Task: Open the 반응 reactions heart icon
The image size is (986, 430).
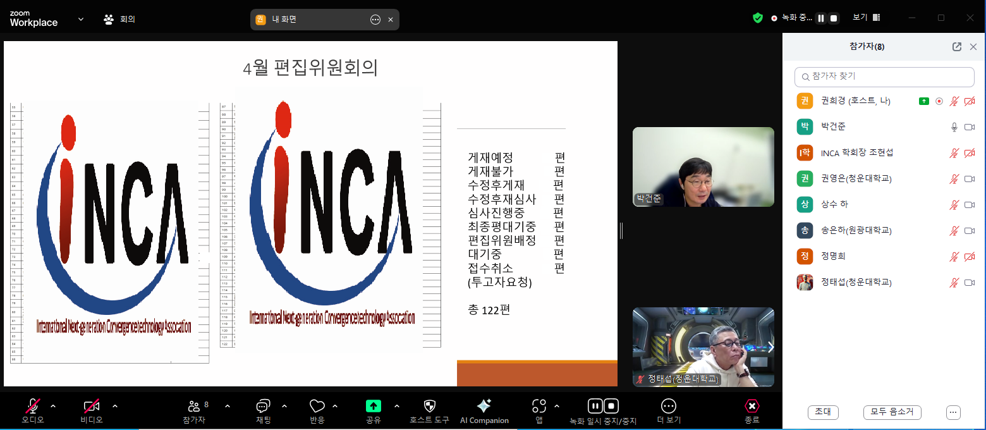Action: click(317, 406)
